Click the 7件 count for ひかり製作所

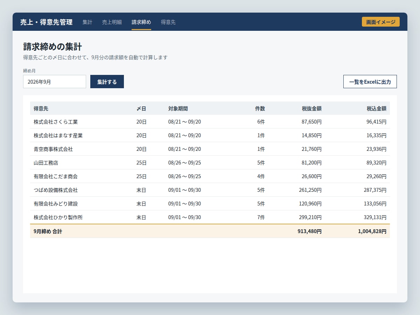(x=261, y=217)
